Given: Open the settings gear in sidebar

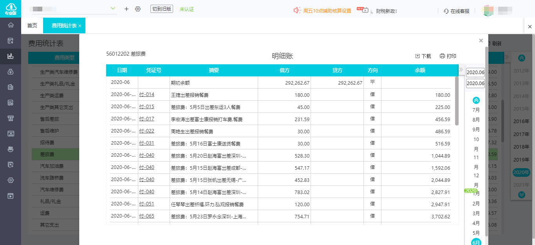Looking at the screenshot, I should pyautogui.click(x=11, y=180).
